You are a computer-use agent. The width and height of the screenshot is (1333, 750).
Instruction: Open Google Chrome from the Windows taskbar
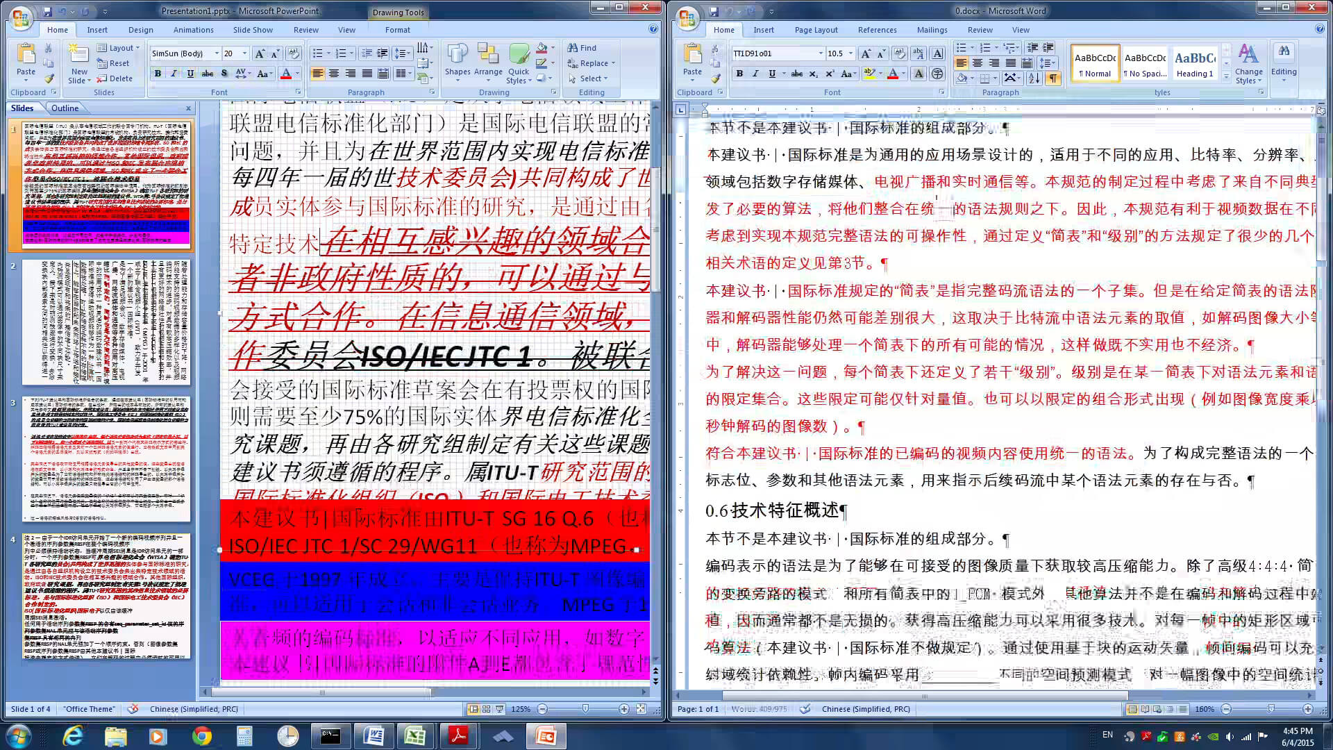click(x=201, y=735)
